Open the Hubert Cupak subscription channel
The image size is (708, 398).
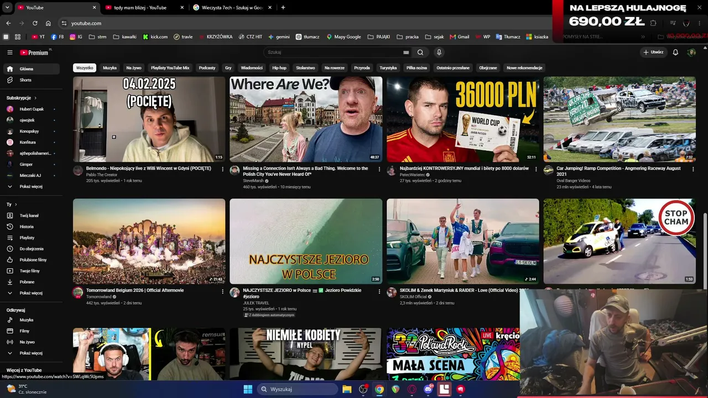(x=31, y=109)
